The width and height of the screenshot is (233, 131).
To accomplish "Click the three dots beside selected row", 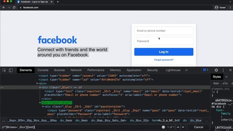I will [2, 87].
